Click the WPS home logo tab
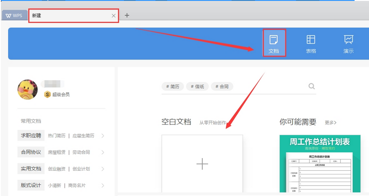 [x=14, y=16]
